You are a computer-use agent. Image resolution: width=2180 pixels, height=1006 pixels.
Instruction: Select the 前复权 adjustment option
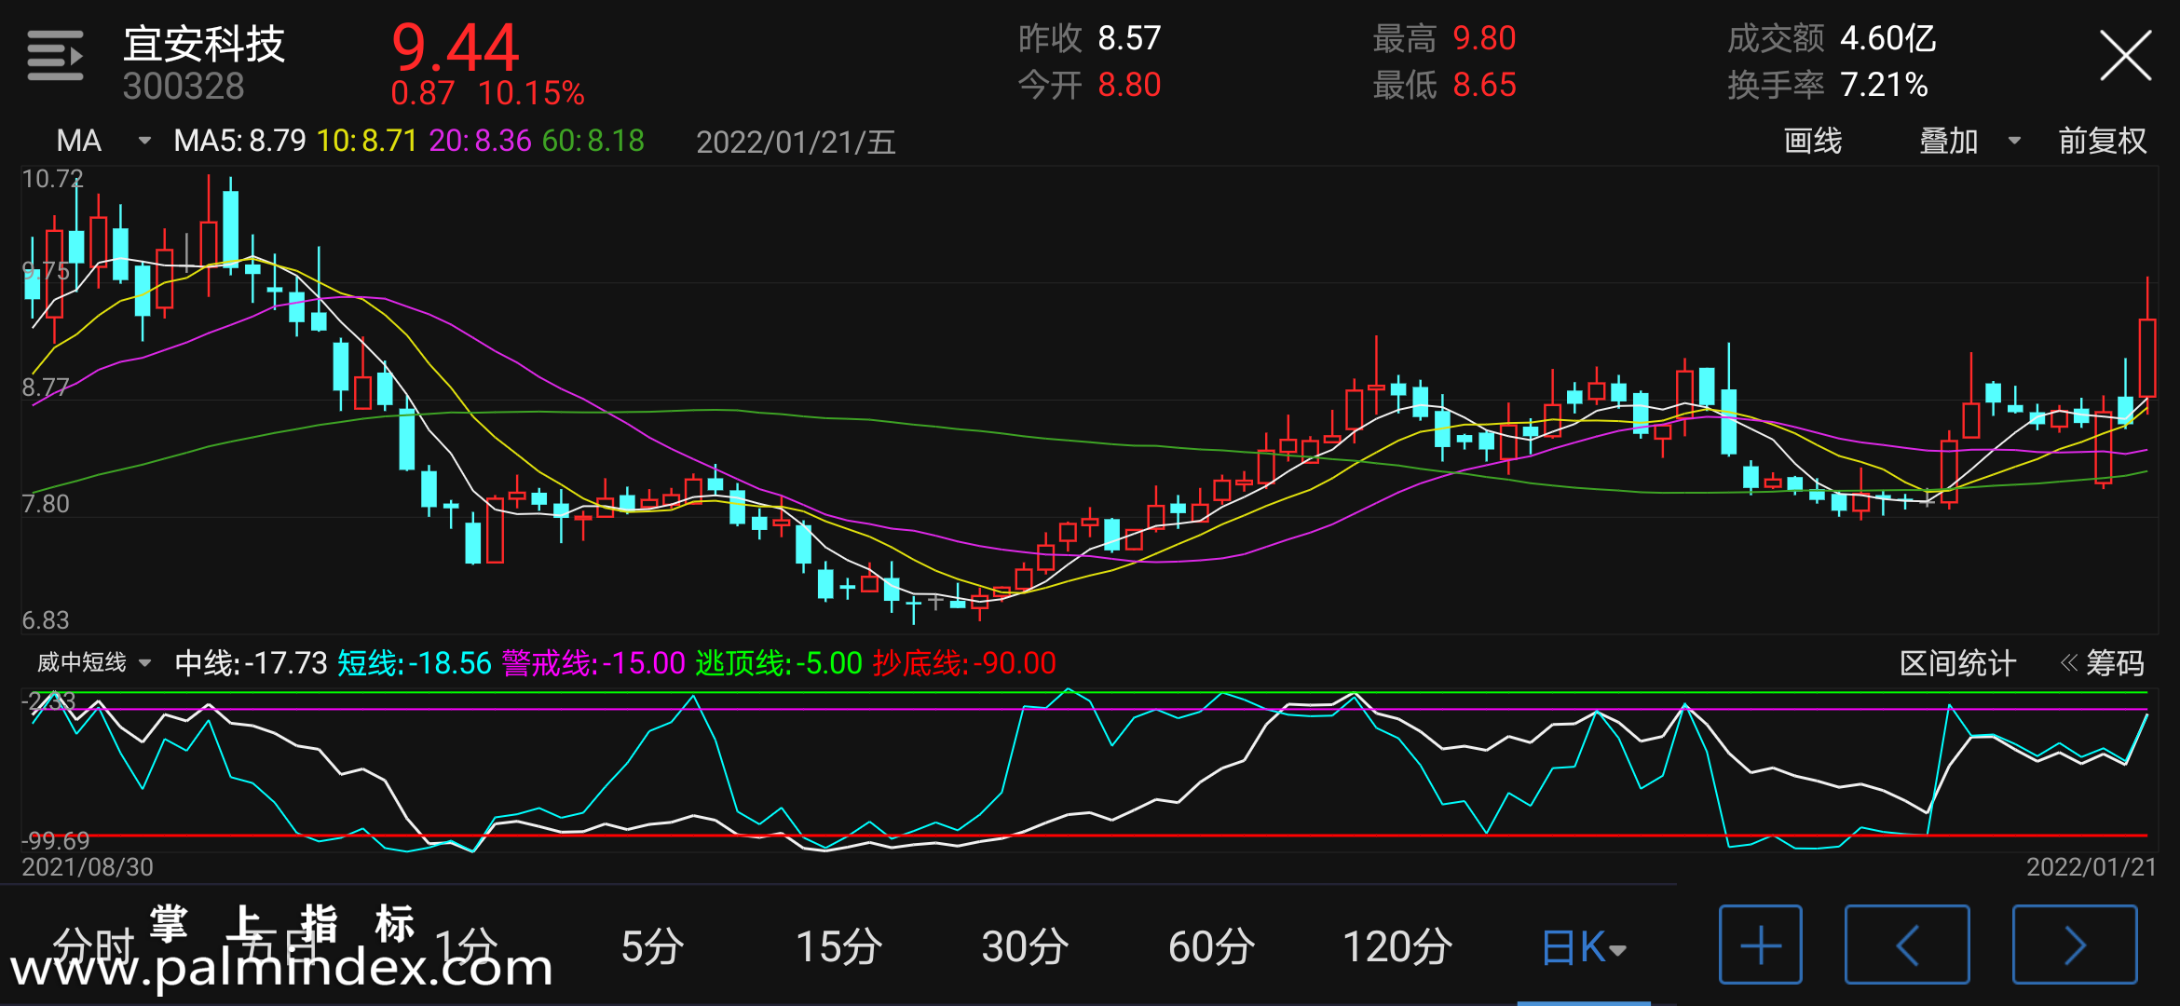tap(2103, 141)
